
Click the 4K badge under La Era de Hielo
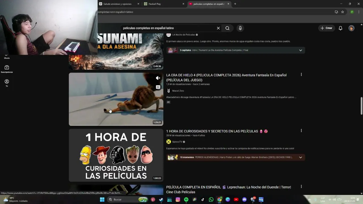coord(168,102)
